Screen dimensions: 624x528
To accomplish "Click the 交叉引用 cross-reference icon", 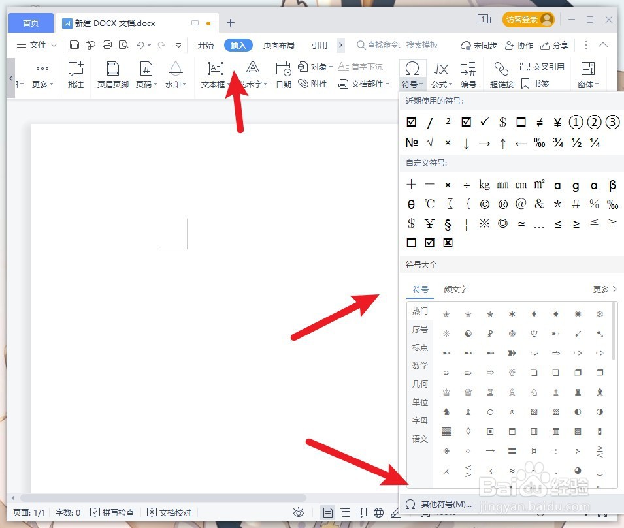I will coord(542,67).
